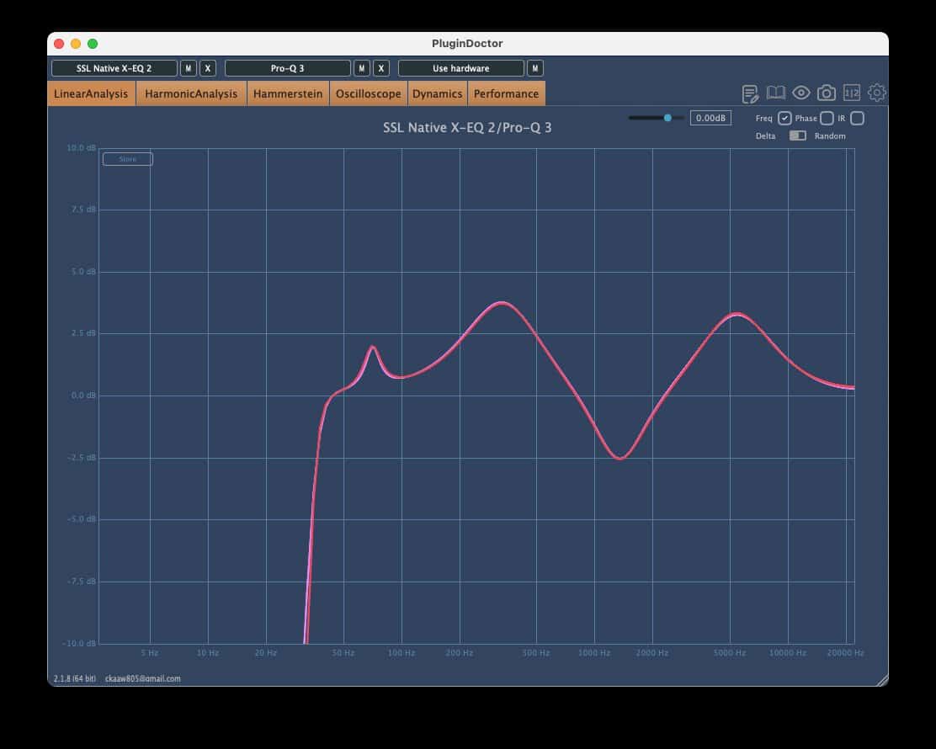Screen dimensions: 936x749
Task: Close the PluginDoctor window
Action: [x=59, y=44]
